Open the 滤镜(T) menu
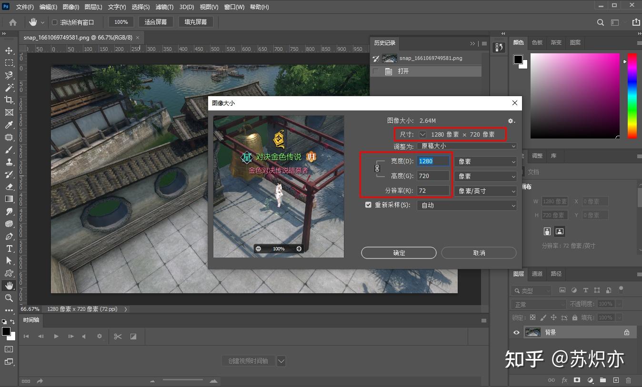This screenshot has width=642, height=387. pyautogui.click(x=165, y=7)
